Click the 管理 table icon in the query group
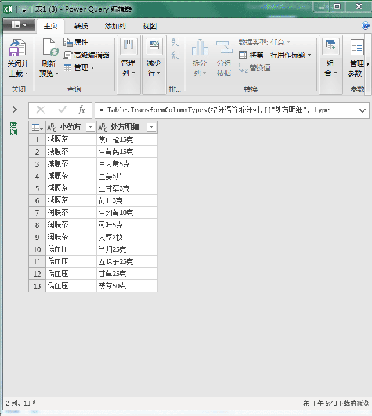Image resolution: width=372 pixels, height=416 pixels. point(67,68)
